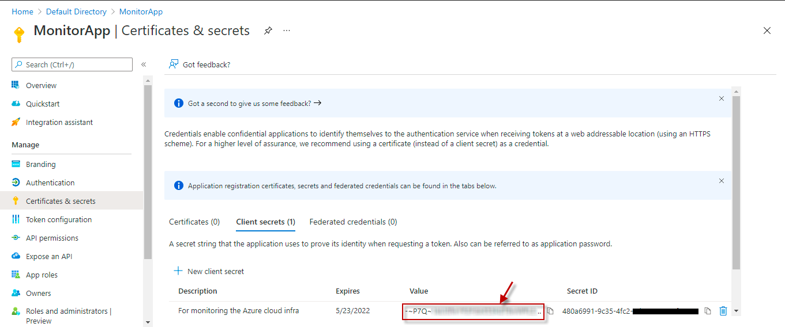The width and height of the screenshot is (785, 327).
Task: Go to Home breadcrumb
Action: coord(22,12)
